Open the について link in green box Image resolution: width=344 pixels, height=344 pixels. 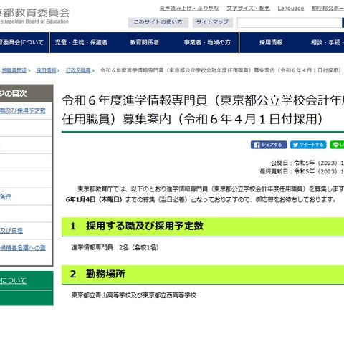tap(13, 280)
